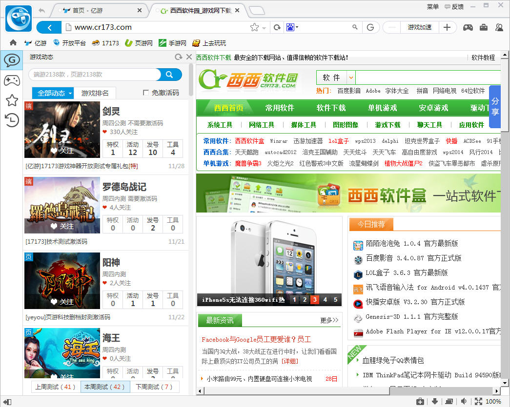The width and height of the screenshot is (510, 407).
Task: Click 剑灵 发号 count cell
Action: point(153,149)
